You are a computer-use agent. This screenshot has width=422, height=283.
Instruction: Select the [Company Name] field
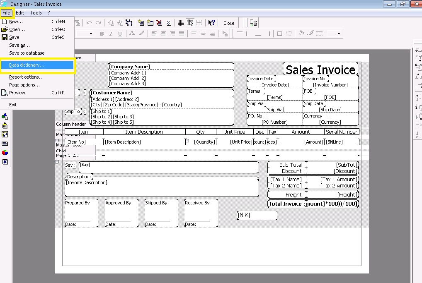pyautogui.click(x=171, y=67)
